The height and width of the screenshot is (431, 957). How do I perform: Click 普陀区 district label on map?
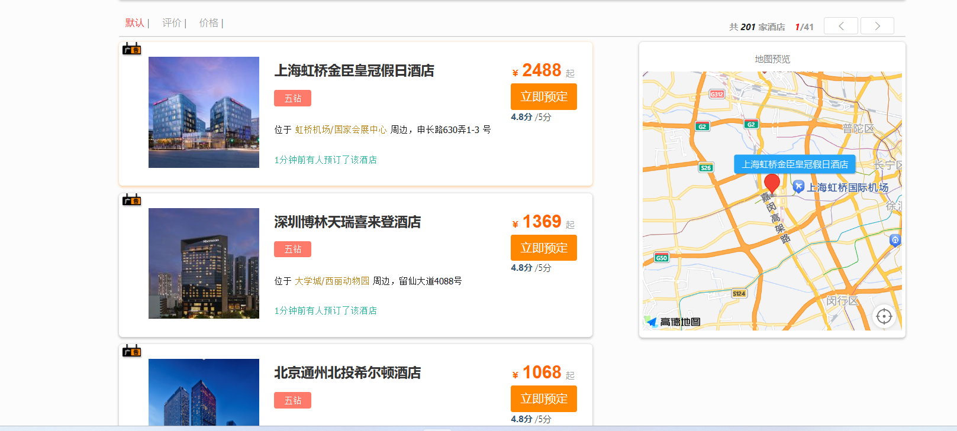[858, 128]
